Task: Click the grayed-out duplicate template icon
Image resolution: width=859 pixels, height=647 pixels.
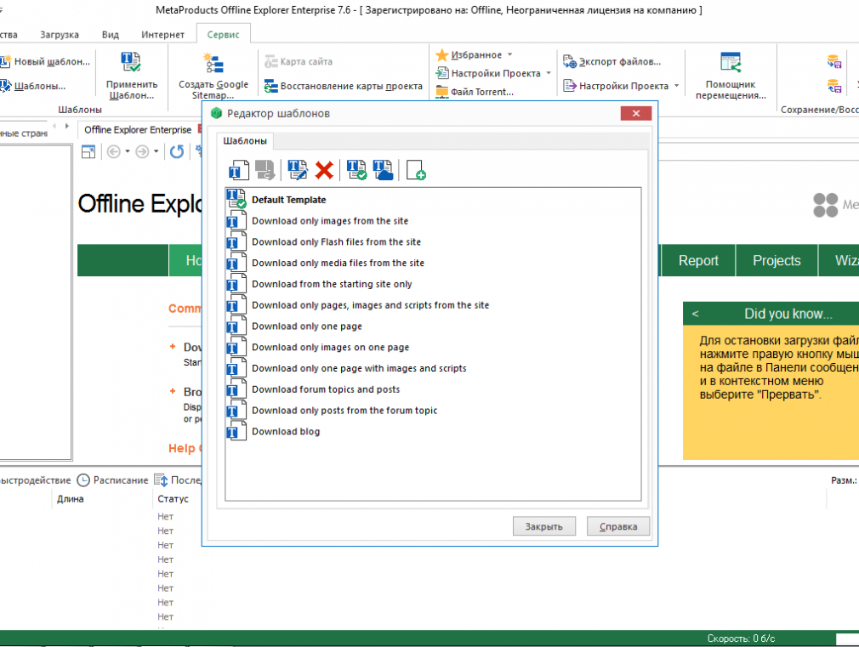Action: [265, 170]
